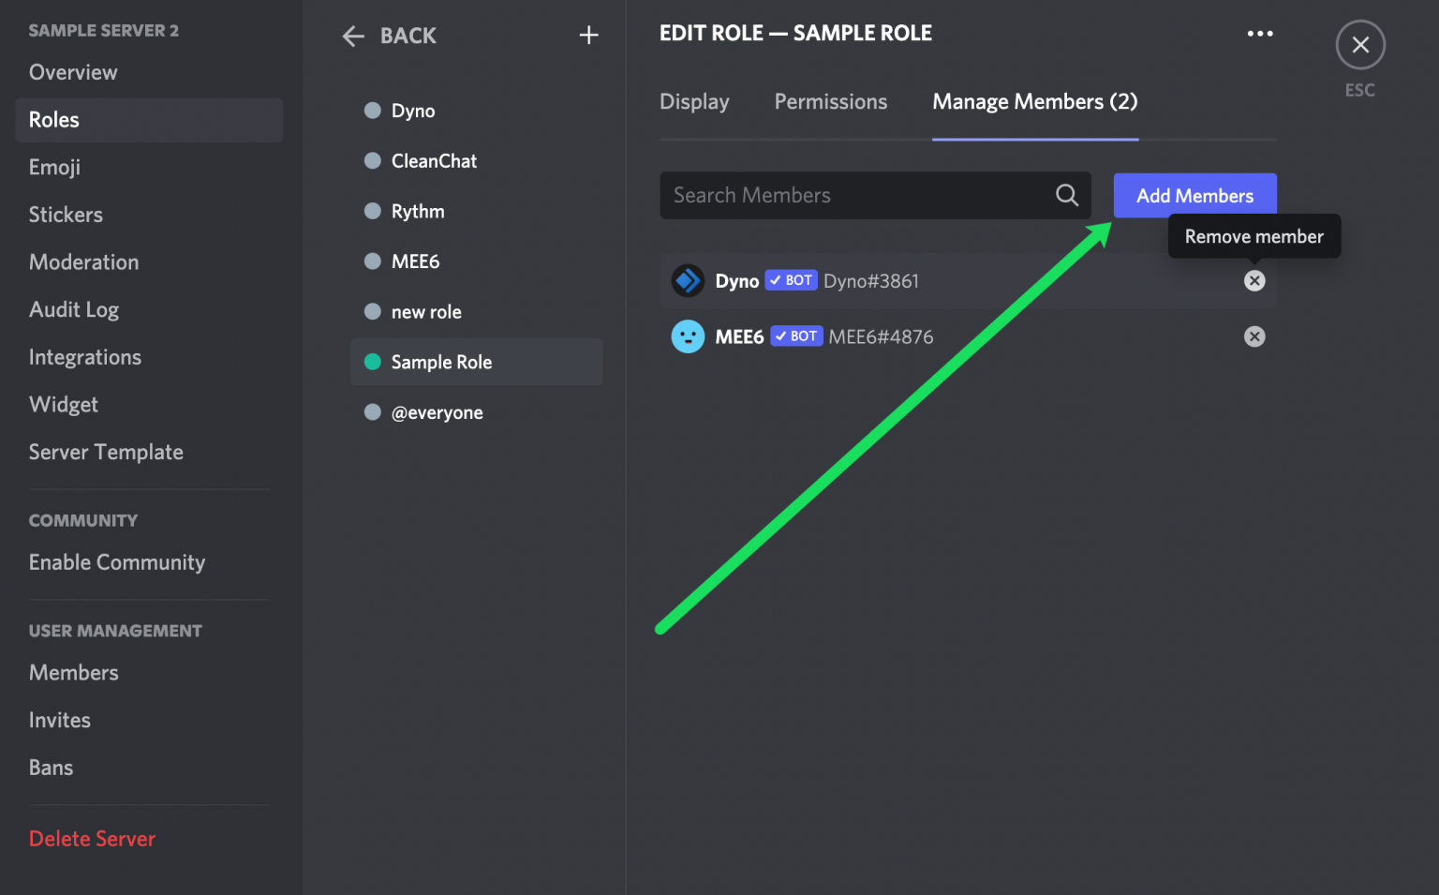Click the back arrow next to BACK
This screenshot has height=895, width=1439.
[352, 36]
